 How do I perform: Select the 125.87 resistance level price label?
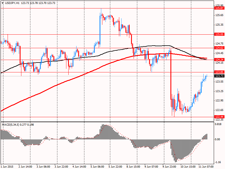(x=219, y=8)
